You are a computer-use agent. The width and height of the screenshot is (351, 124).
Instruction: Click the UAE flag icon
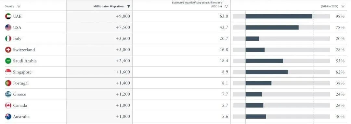[8, 16]
